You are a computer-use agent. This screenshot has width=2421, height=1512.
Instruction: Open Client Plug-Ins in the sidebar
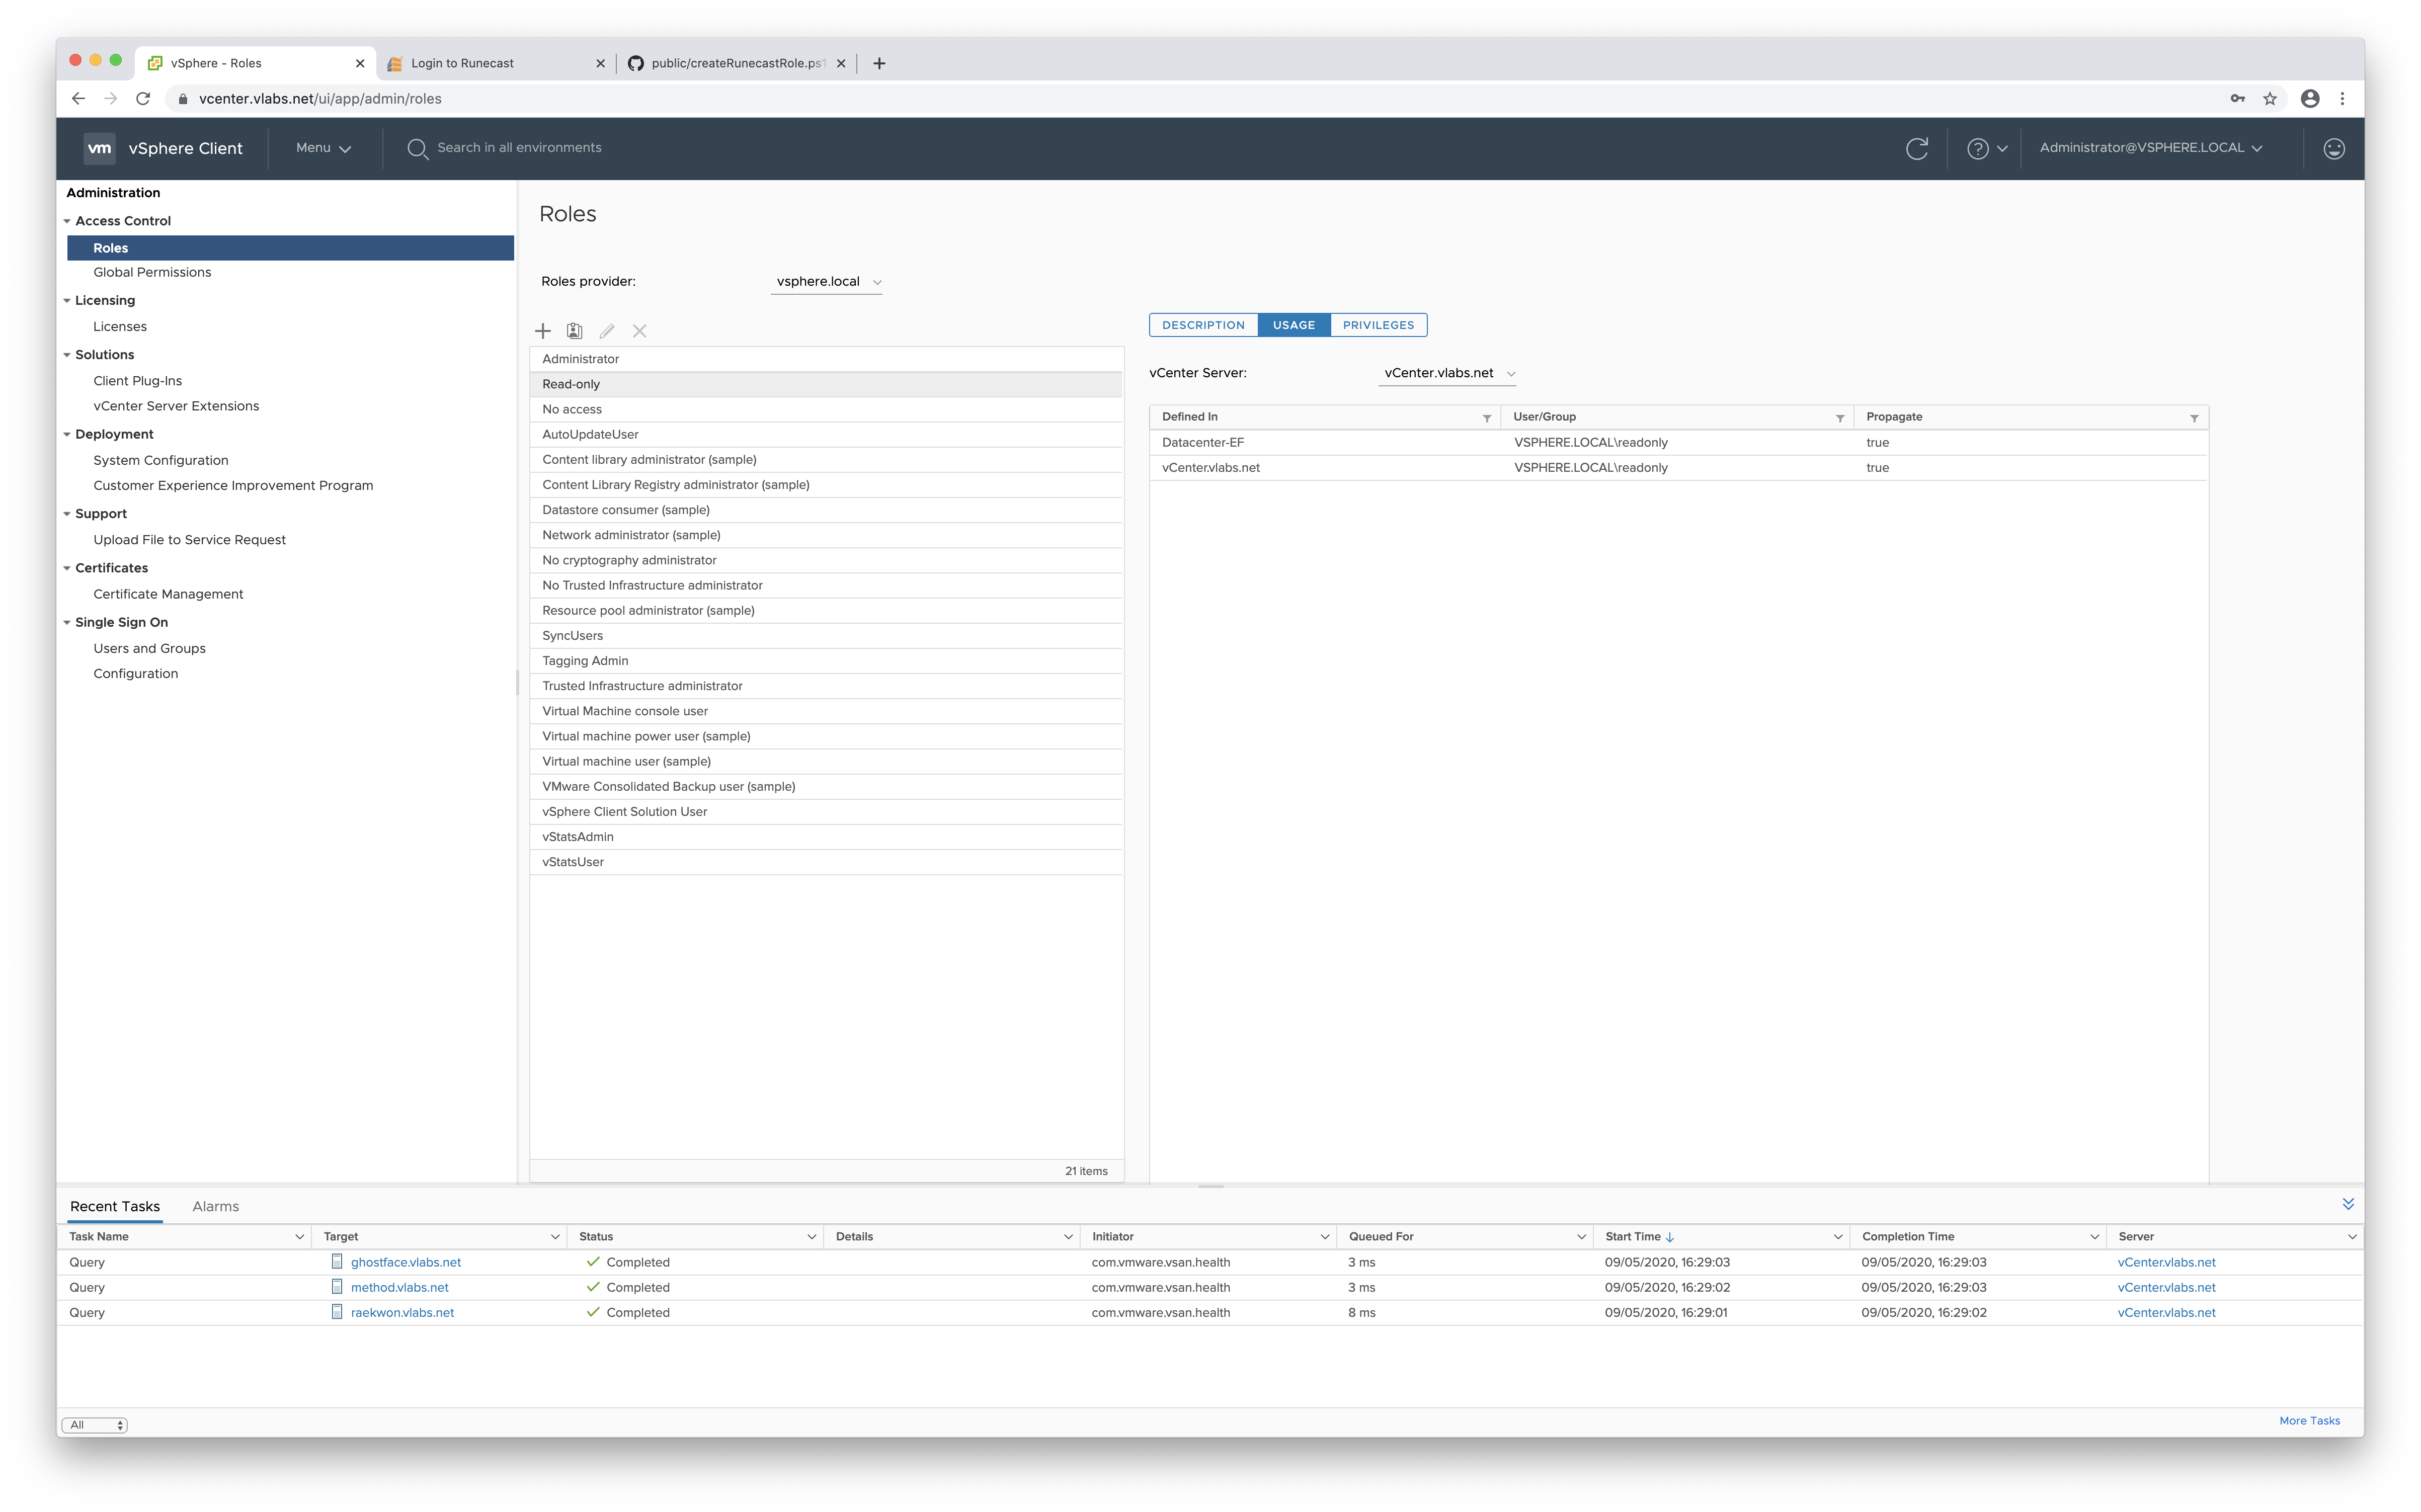(x=138, y=382)
